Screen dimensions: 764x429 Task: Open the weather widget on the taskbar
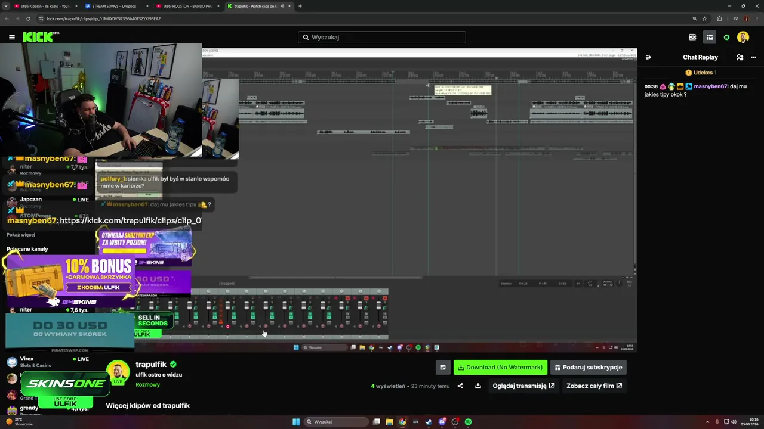coord(20,422)
